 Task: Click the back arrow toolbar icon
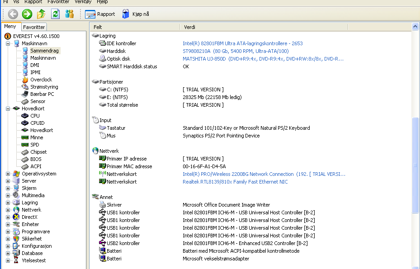[x=13, y=14]
